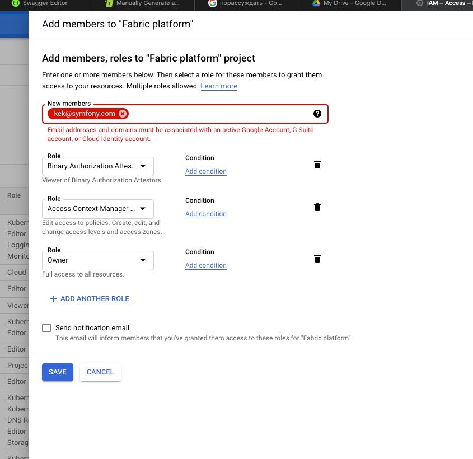The width and height of the screenshot is (473, 459).
Task: Open the Owner role dropdown
Action: (98, 260)
